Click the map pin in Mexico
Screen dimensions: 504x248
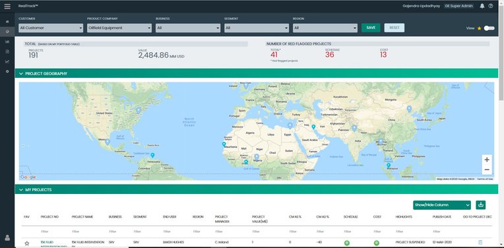tap(108, 142)
